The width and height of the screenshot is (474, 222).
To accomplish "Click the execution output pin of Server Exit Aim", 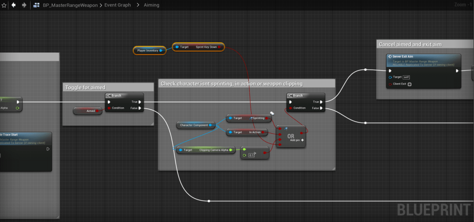I will pyautogui.click(x=457, y=71).
